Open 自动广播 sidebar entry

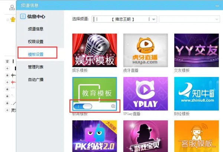click(36, 80)
